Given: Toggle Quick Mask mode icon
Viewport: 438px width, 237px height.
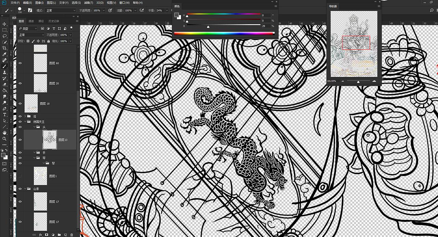Looking at the screenshot, I should click(x=4, y=163).
